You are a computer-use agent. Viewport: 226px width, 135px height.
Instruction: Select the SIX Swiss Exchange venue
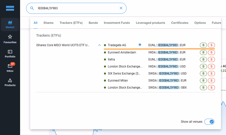pos(124,74)
